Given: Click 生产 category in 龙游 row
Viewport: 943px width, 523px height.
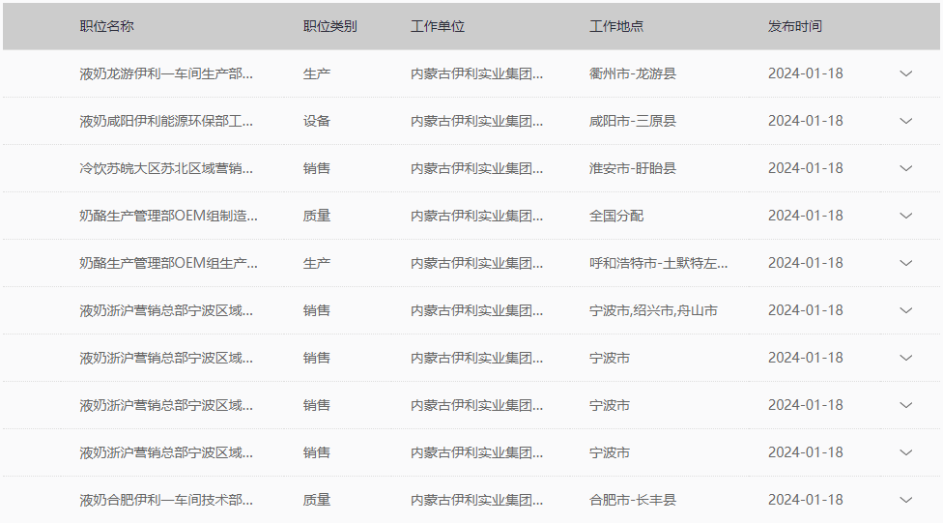Looking at the screenshot, I should (x=316, y=73).
